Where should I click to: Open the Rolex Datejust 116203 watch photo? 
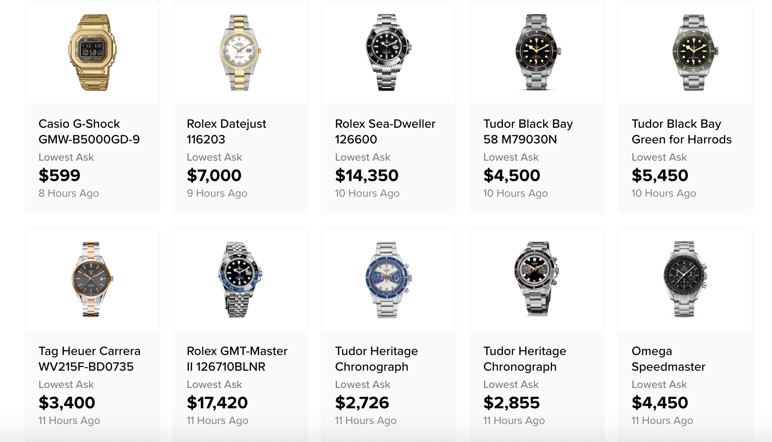[x=240, y=53]
